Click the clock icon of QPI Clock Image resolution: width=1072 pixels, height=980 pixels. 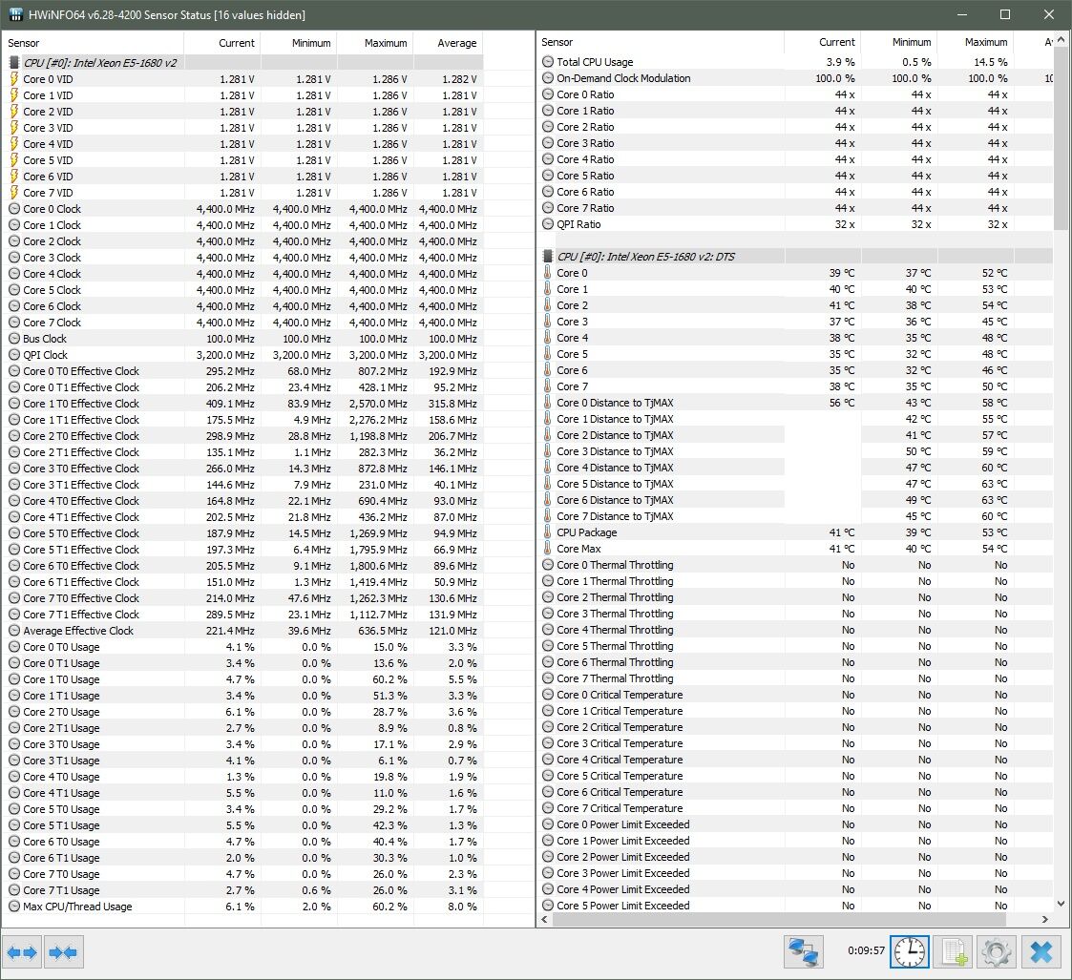click(14, 355)
